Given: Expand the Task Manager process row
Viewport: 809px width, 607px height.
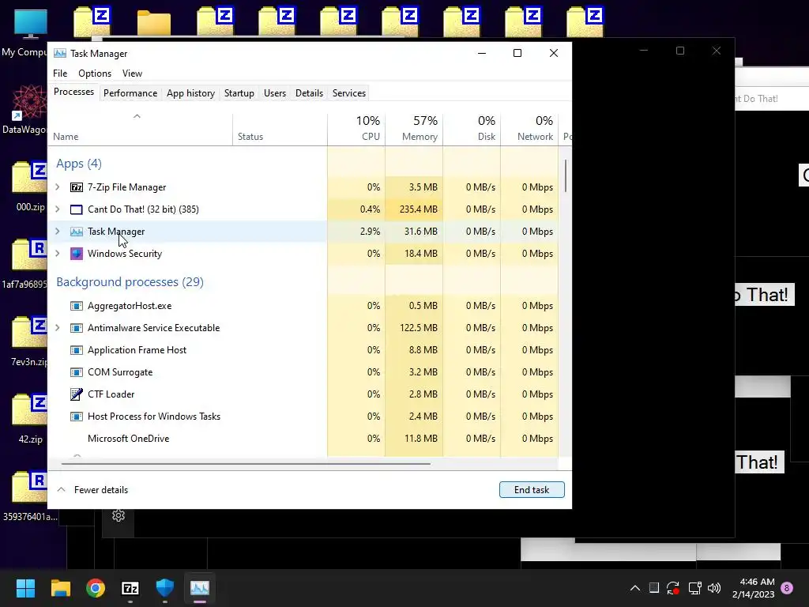Looking at the screenshot, I should click(58, 232).
